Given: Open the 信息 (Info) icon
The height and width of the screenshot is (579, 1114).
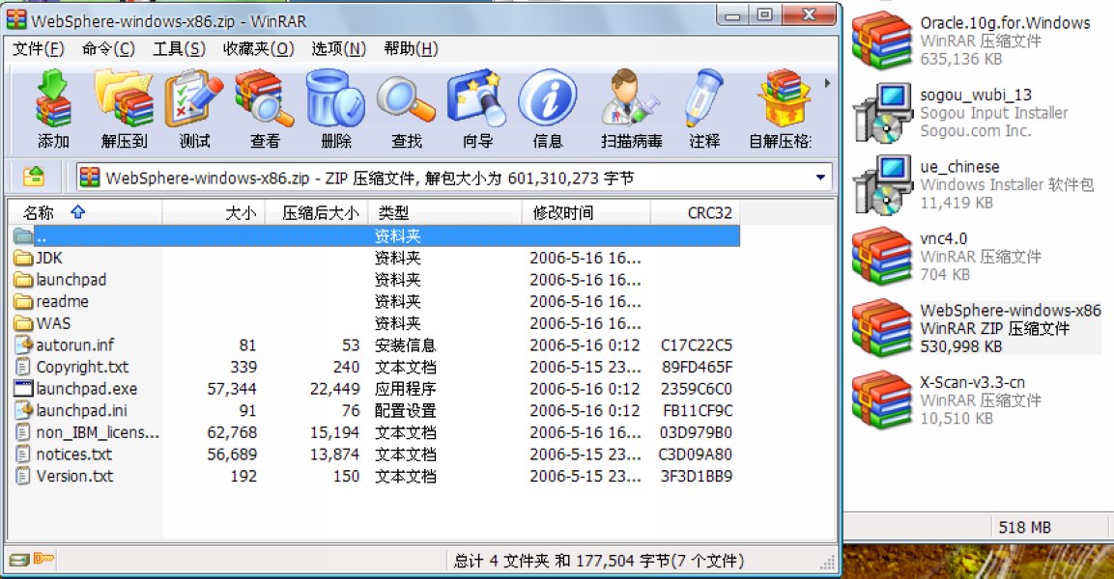Looking at the screenshot, I should [x=547, y=106].
